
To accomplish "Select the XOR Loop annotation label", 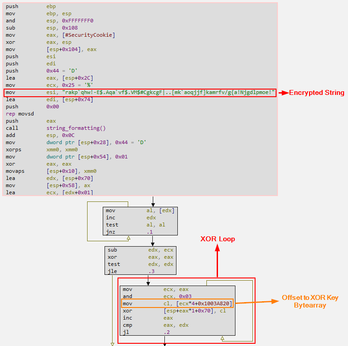I will (218, 239).
